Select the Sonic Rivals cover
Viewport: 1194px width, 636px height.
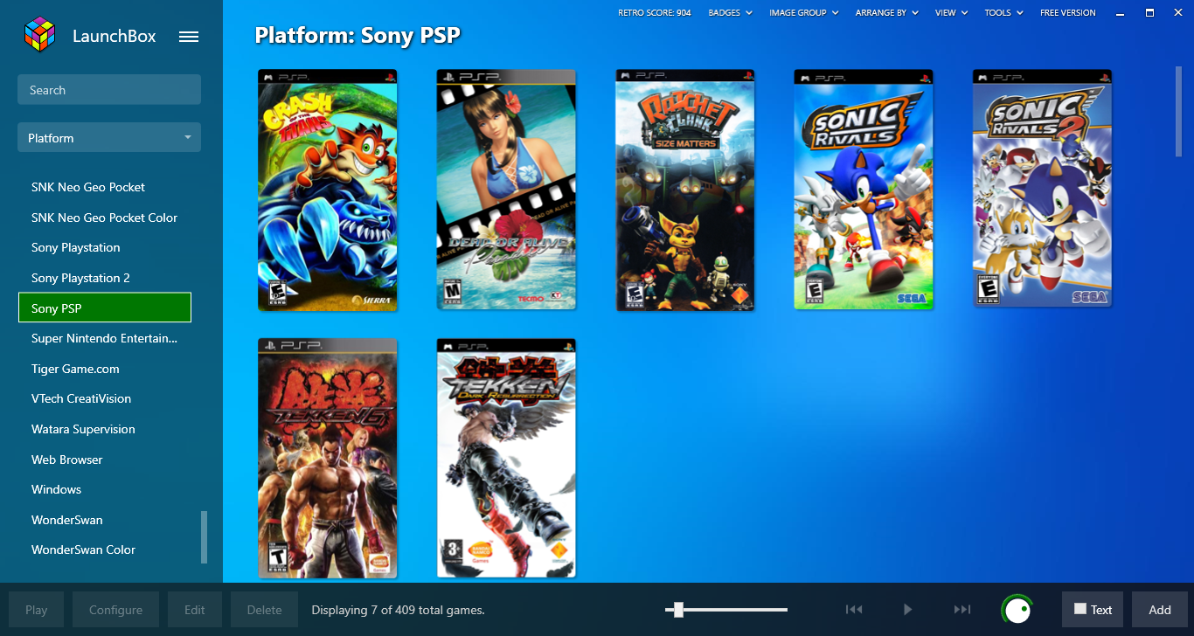864,190
